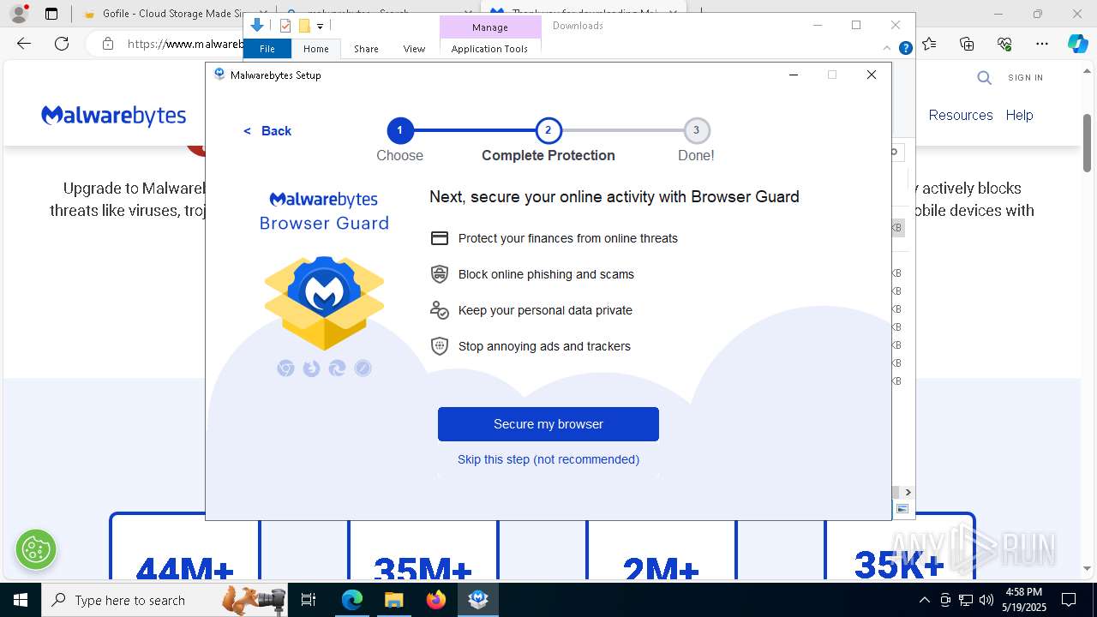The height and width of the screenshot is (617, 1097).
Task: Open Resources menu on website
Action: click(961, 115)
